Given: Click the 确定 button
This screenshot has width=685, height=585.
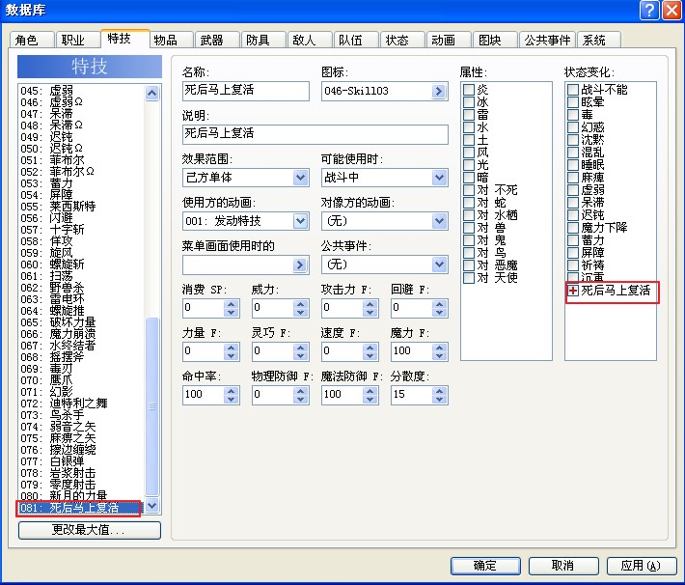Looking at the screenshot, I should point(485,566).
